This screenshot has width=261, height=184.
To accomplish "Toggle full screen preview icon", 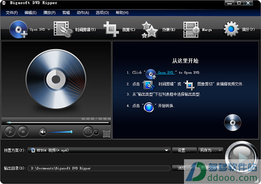I will click(x=107, y=134).
